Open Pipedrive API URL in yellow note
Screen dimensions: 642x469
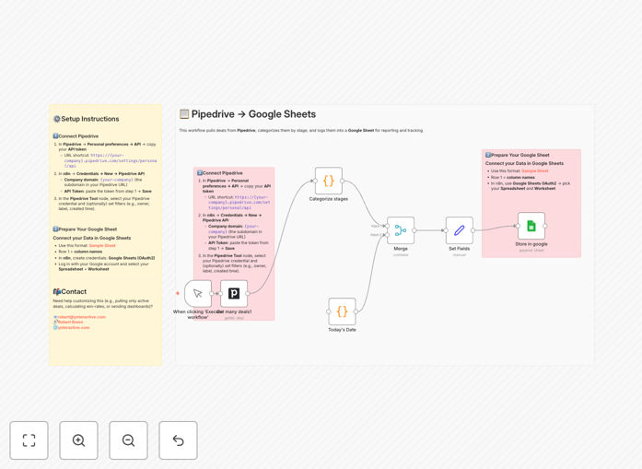[111, 160]
